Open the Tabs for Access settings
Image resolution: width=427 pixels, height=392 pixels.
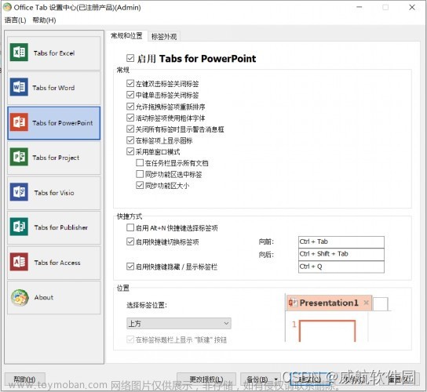tap(54, 263)
